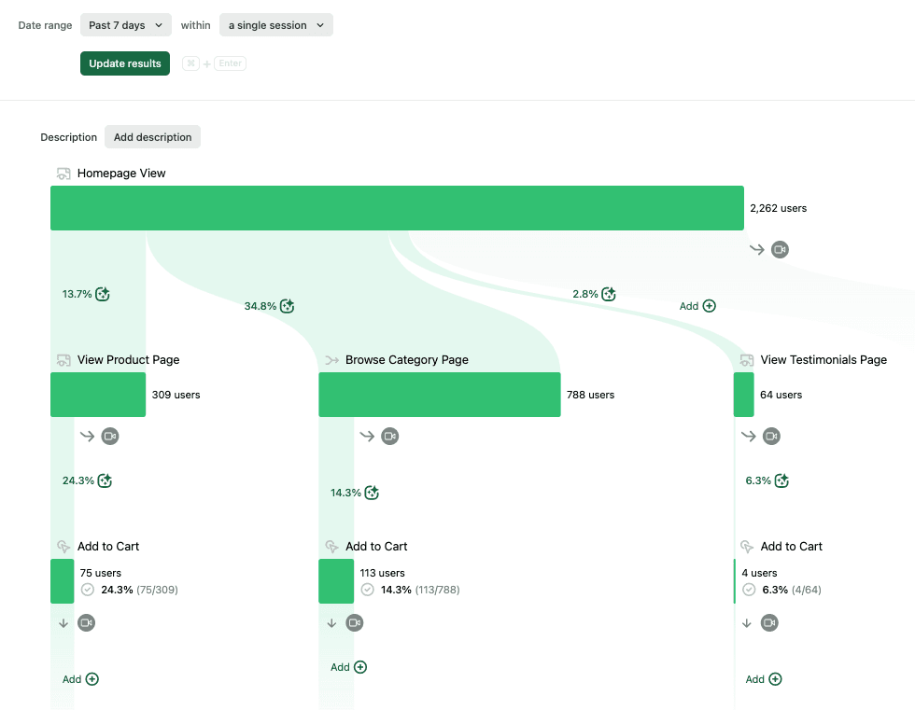Click the tag icon beside Add to Cart
This screenshot has width=915, height=710.
62,546
